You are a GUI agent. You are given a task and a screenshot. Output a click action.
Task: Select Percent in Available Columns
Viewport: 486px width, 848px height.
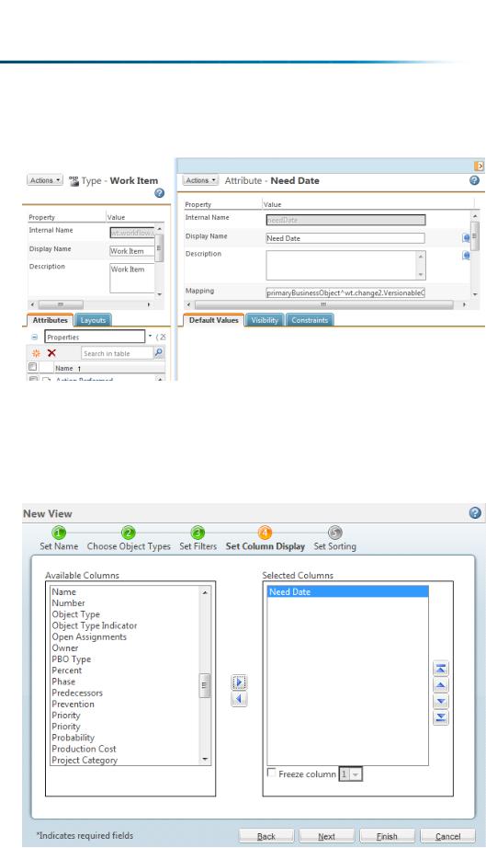click(x=67, y=670)
